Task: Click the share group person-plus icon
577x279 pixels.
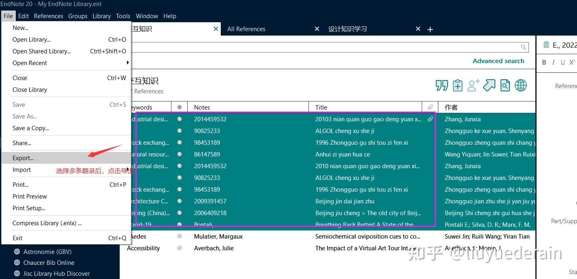Action: click(x=473, y=85)
